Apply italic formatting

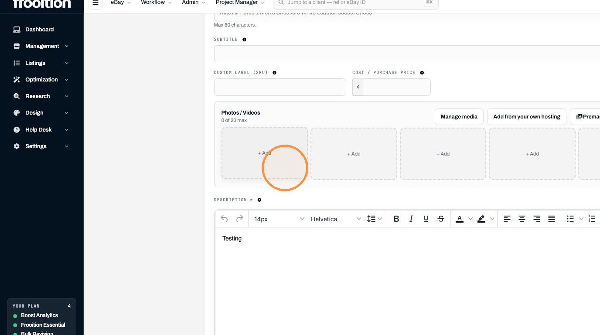pyautogui.click(x=411, y=219)
